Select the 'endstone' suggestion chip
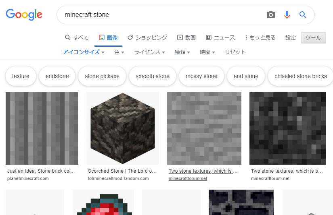 point(57,76)
